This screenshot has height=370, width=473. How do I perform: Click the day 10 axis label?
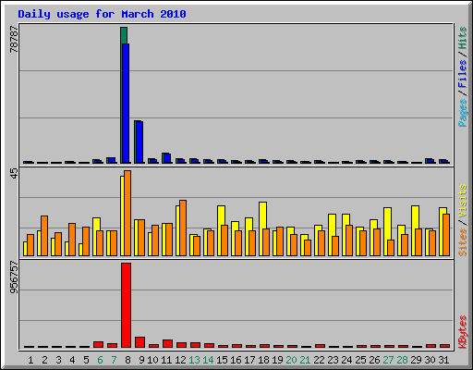152,360
